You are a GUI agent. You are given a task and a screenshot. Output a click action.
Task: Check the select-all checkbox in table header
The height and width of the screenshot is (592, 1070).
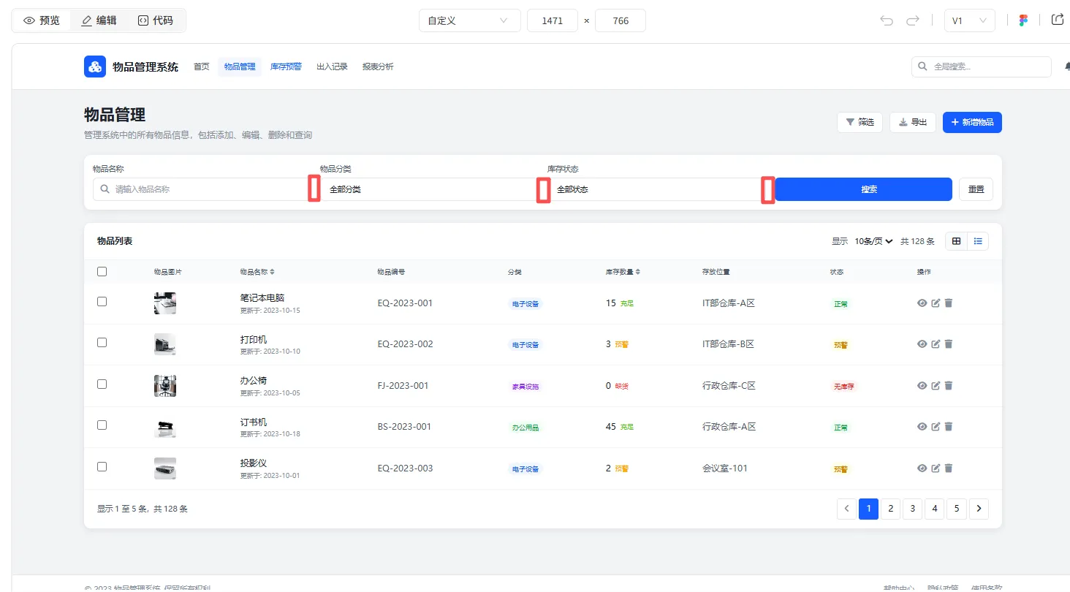(x=102, y=272)
